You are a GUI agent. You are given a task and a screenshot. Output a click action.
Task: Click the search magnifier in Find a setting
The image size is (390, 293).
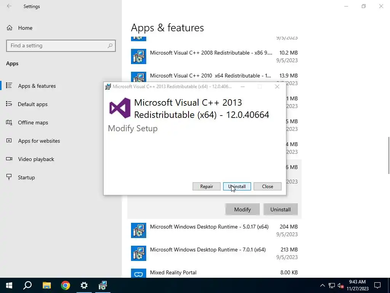coord(110,46)
